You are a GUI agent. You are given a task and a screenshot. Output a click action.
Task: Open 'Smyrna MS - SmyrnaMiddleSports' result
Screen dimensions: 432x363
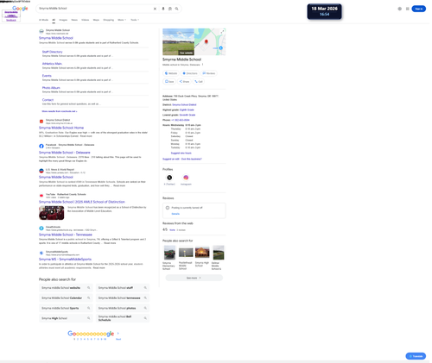click(65, 260)
